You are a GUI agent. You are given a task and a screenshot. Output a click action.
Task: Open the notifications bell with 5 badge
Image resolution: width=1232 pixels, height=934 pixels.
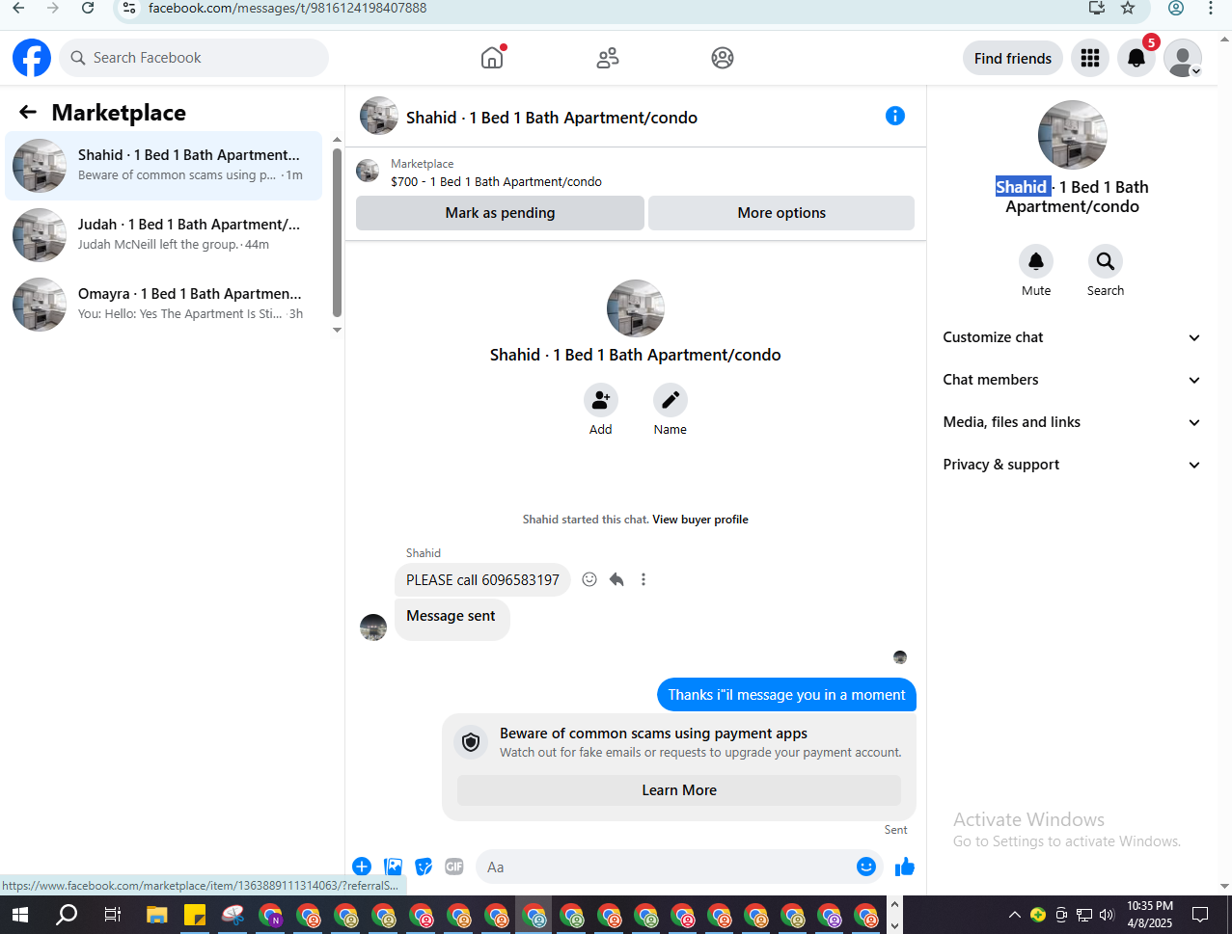pyautogui.click(x=1136, y=58)
